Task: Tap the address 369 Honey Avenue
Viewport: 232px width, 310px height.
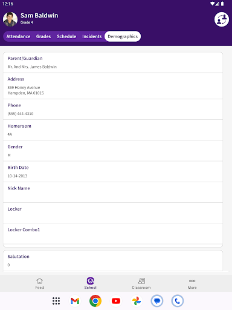Action: (x=24, y=88)
